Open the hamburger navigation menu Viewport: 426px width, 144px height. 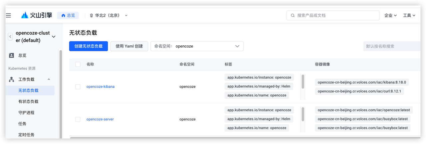(8, 16)
